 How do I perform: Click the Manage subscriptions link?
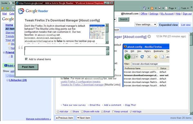38,119
